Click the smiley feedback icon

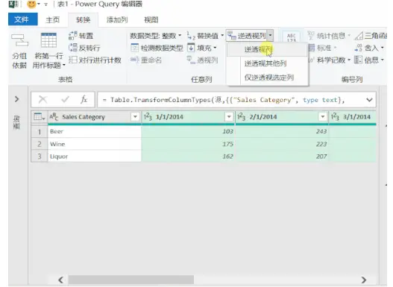(31, 4)
